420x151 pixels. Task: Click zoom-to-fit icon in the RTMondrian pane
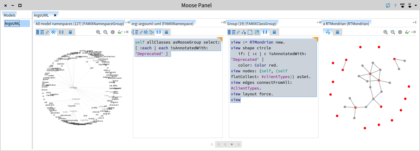[400, 32]
